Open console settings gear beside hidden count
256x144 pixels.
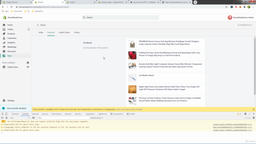(254, 118)
